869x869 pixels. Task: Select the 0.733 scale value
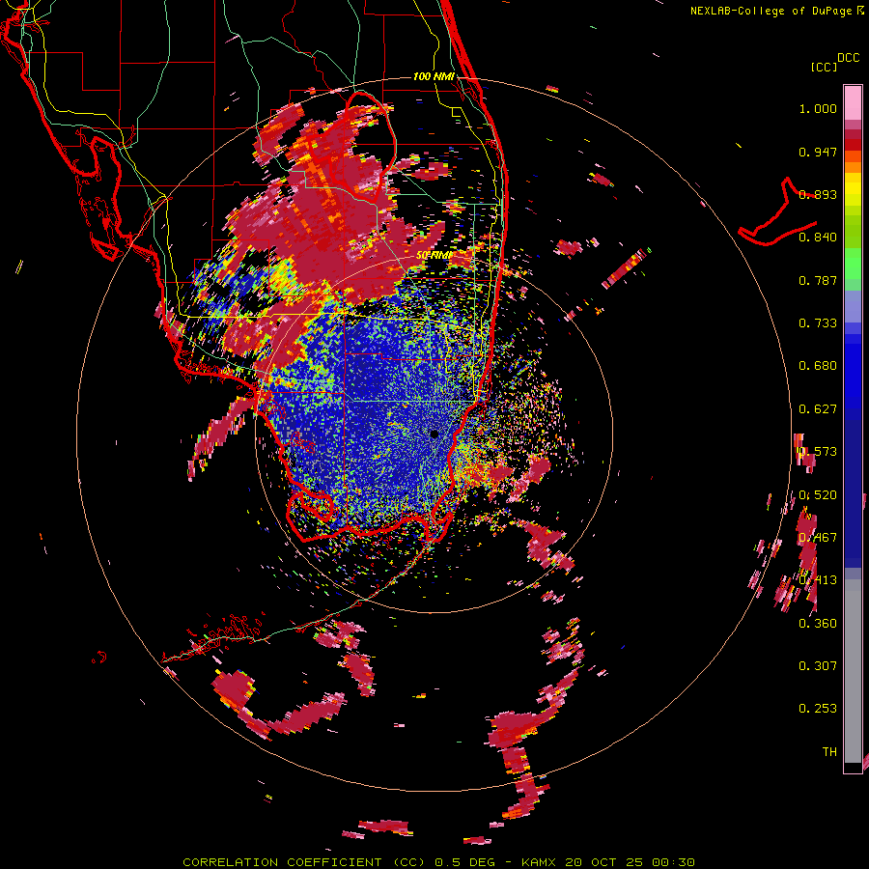[818, 323]
